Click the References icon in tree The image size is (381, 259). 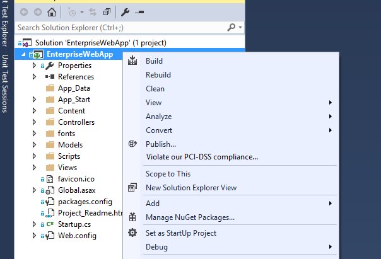50,77
